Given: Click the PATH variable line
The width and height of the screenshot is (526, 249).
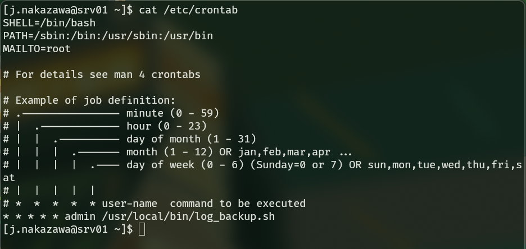Looking at the screenshot, I should click(x=108, y=36).
